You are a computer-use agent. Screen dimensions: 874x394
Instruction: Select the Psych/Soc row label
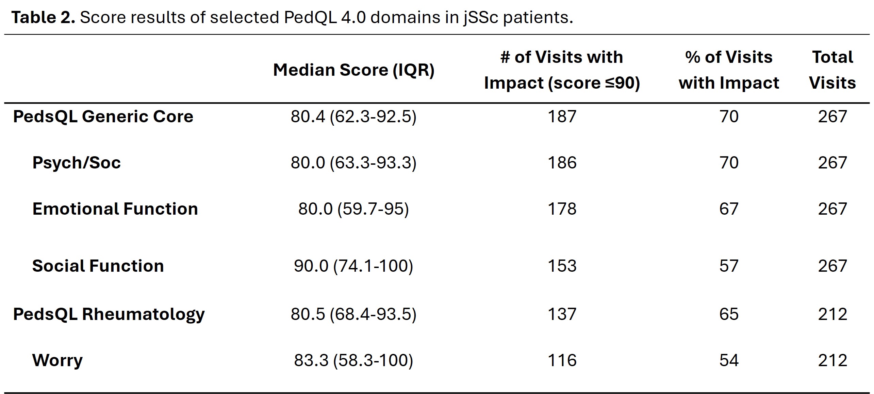[x=77, y=163]
